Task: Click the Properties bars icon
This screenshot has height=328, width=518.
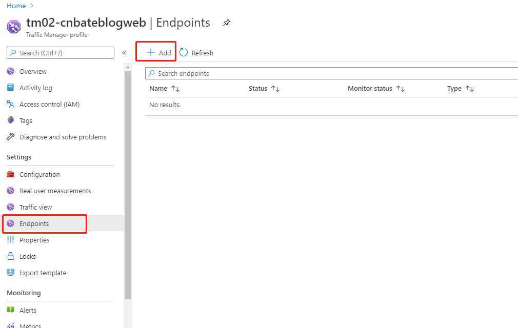Action: pos(11,239)
